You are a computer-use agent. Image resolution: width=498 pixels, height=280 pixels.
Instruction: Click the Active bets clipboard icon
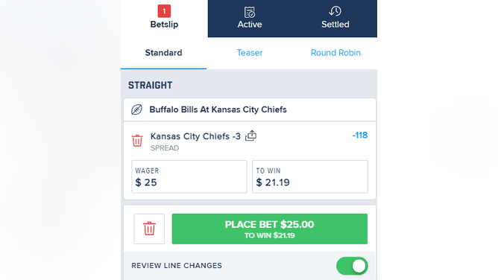(x=250, y=12)
